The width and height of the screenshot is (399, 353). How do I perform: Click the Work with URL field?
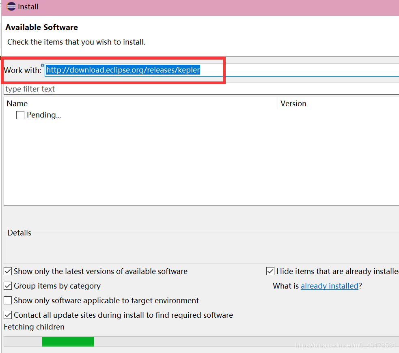click(222, 70)
